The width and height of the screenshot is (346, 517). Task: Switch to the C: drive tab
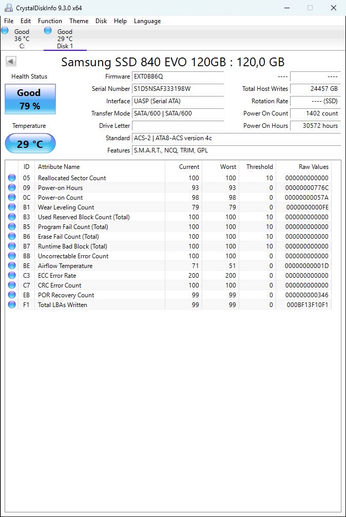pos(22,39)
